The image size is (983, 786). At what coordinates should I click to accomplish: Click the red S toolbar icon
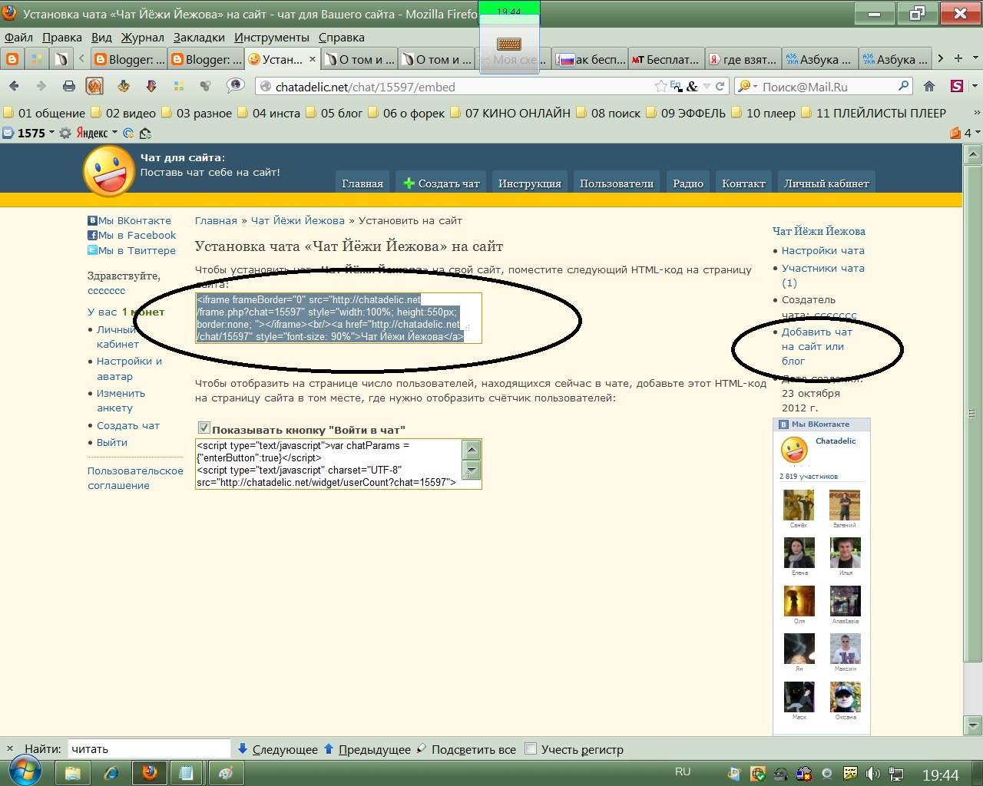pos(957,86)
